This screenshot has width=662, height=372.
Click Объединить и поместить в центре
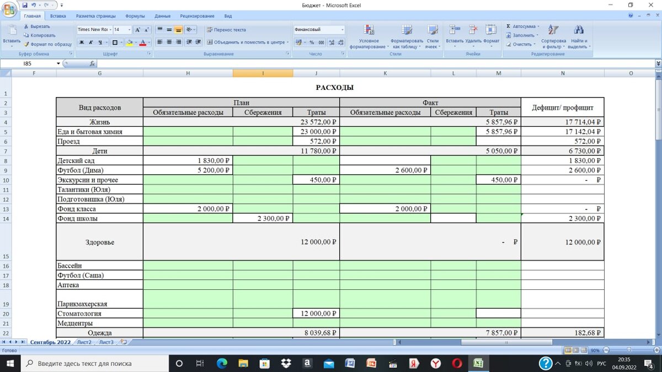tap(248, 42)
